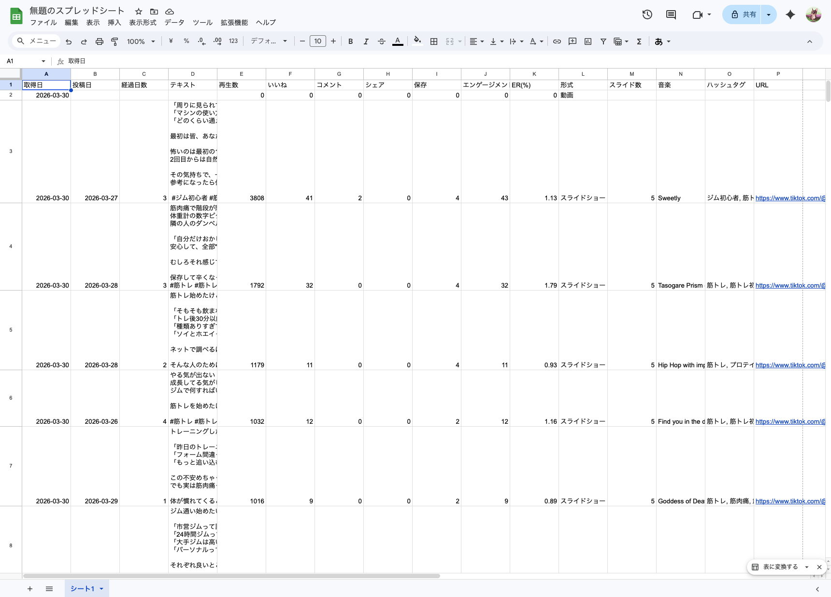This screenshot has height=597, width=831.
Task: Open the Gemini sparkle assistant
Action: point(790,14)
